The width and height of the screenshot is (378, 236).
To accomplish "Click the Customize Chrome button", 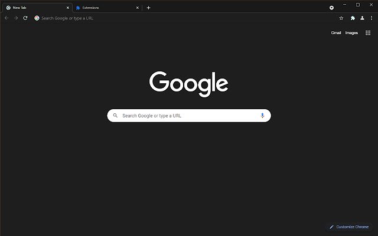I will pyautogui.click(x=349, y=227).
